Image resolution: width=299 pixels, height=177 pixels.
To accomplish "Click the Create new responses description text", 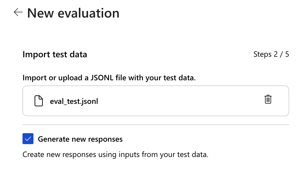I will point(115,154).
